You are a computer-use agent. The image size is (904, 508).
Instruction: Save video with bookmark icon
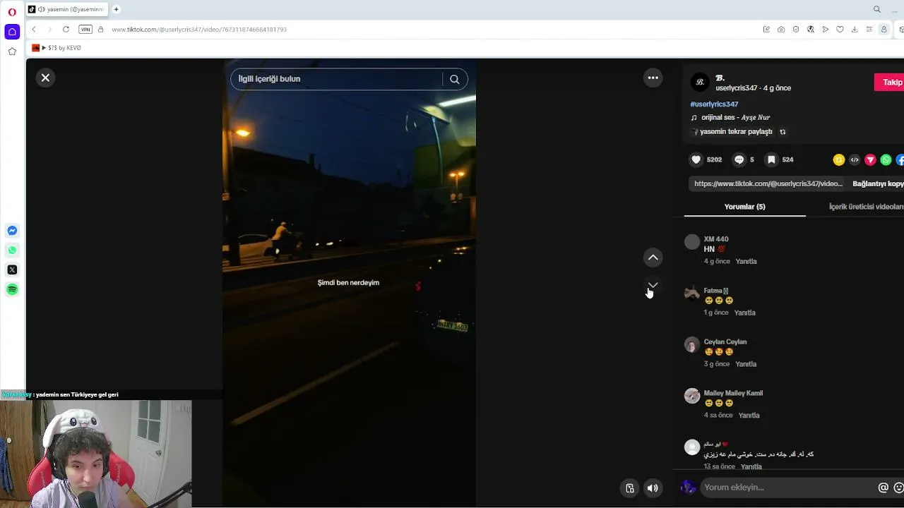coord(771,159)
